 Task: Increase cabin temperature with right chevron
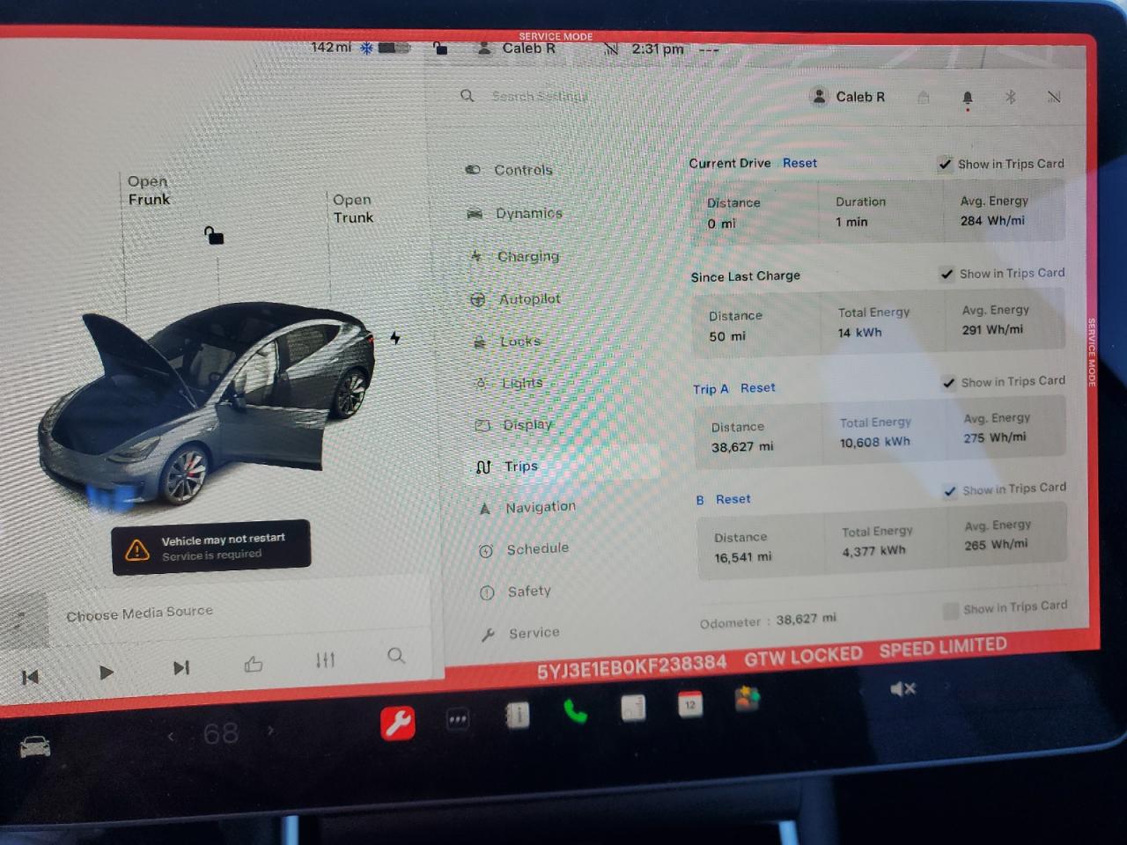(x=270, y=730)
